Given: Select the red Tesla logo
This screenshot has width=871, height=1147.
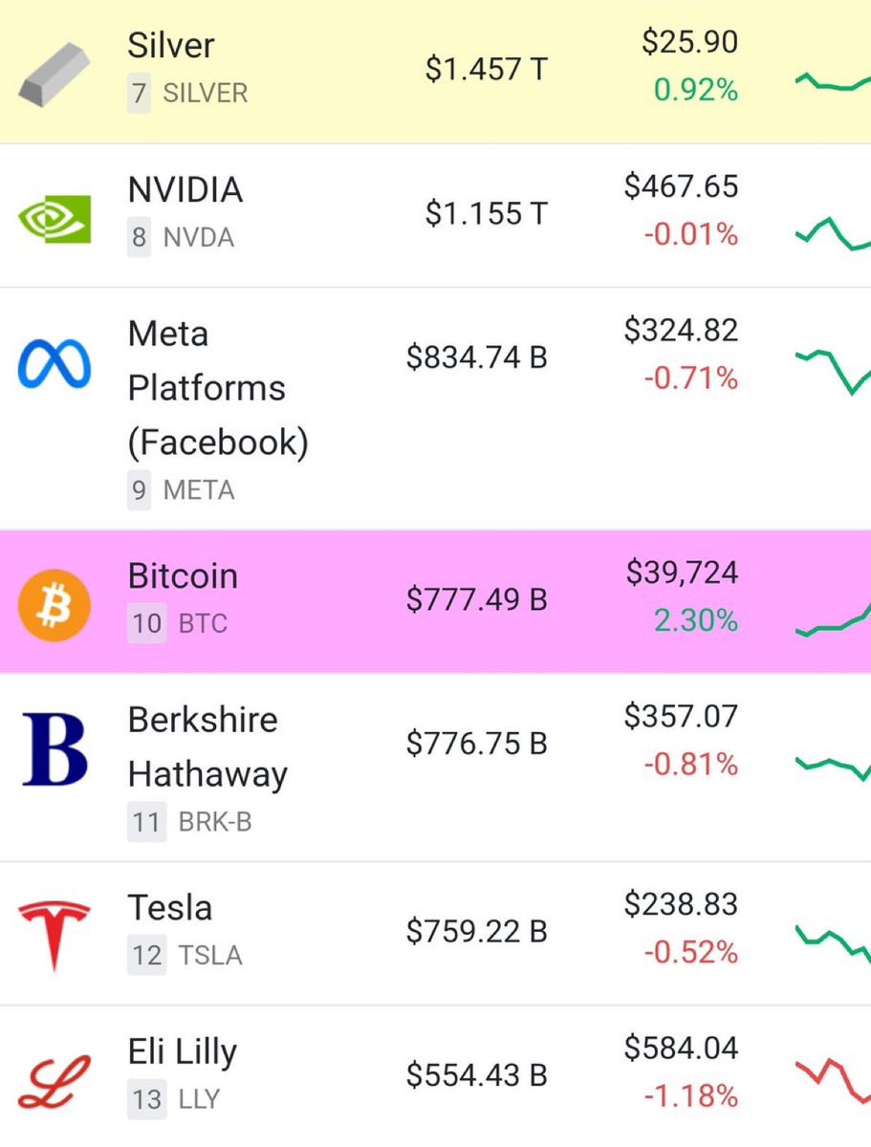Looking at the screenshot, I should (x=54, y=934).
